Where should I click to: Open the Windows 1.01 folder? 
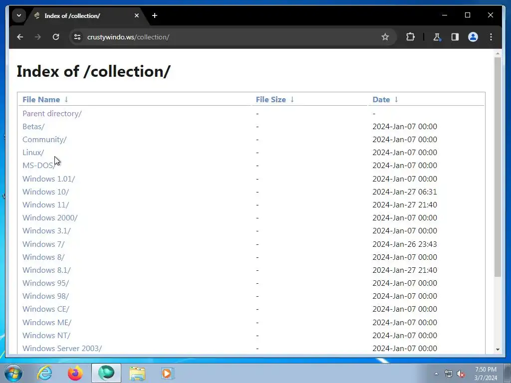click(48, 179)
